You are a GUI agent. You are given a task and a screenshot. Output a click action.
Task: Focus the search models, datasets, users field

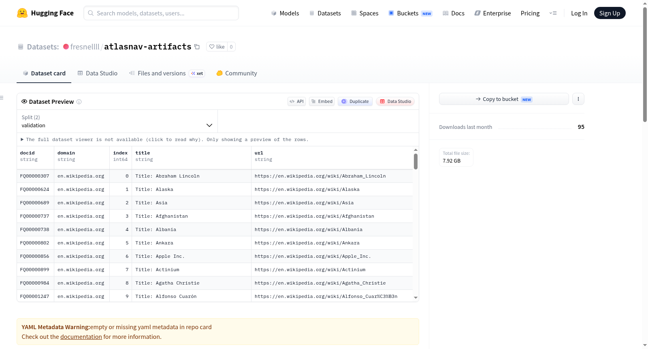pos(161,13)
